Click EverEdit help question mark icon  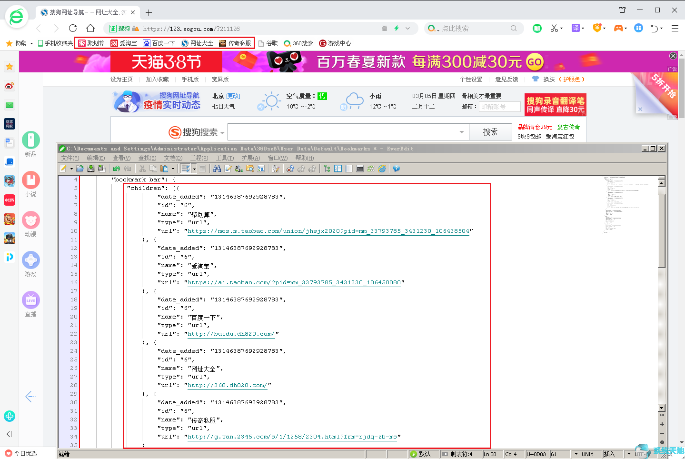click(396, 169)
